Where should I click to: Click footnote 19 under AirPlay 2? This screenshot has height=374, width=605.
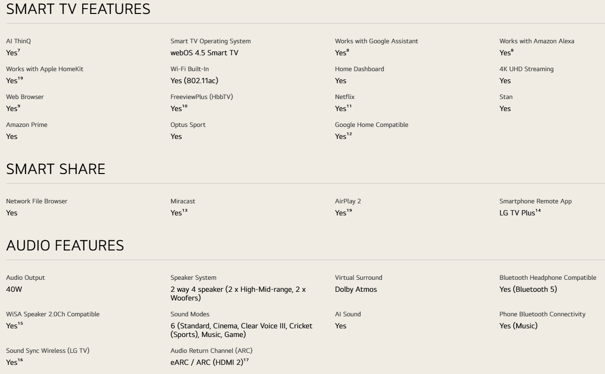coord(350,211)
